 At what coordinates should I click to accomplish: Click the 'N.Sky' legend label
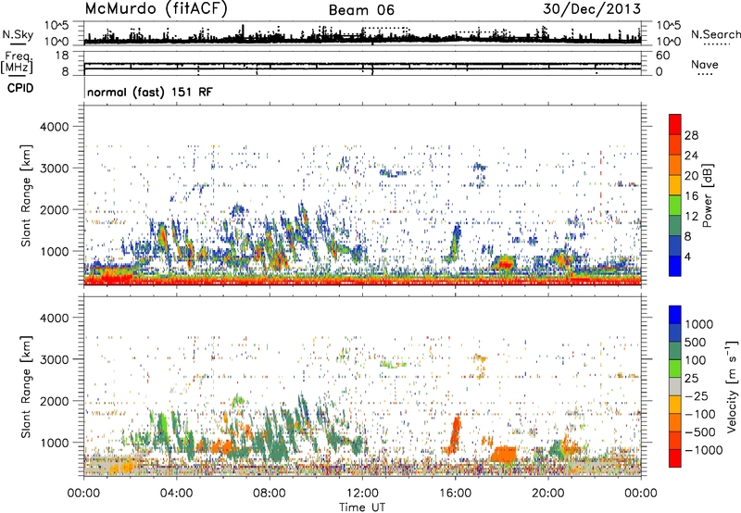pos(18,34)
